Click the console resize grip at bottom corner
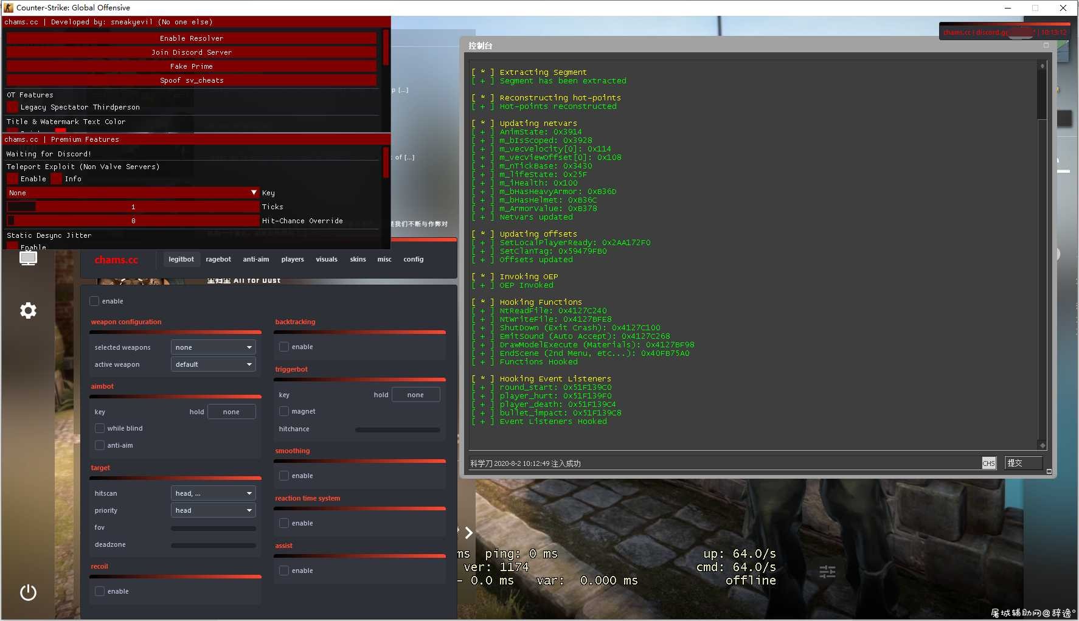 [1049, 471]
